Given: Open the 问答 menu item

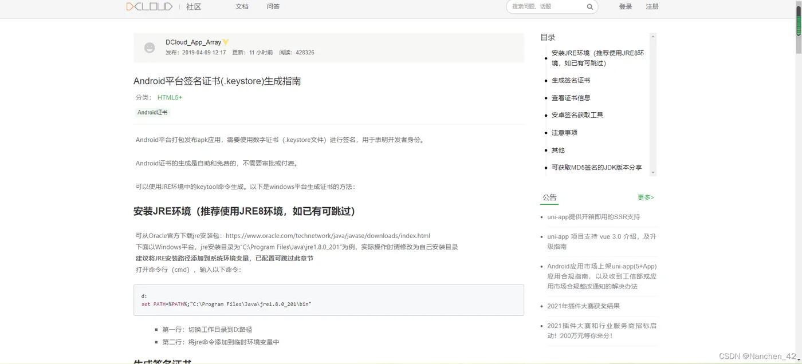Looking at the screenshot, I should click(x=273, y=7).
